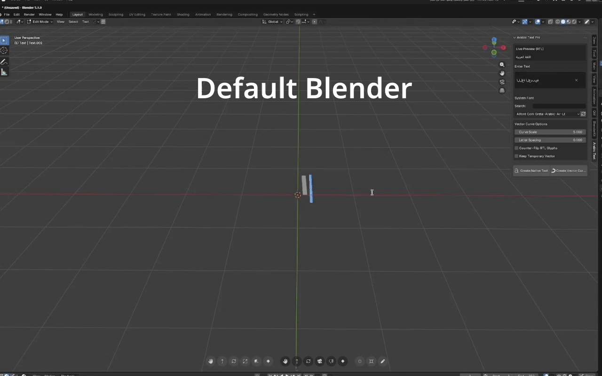
Task: Click the zoom magnifier viewport icon
Action: click(502, 65)
